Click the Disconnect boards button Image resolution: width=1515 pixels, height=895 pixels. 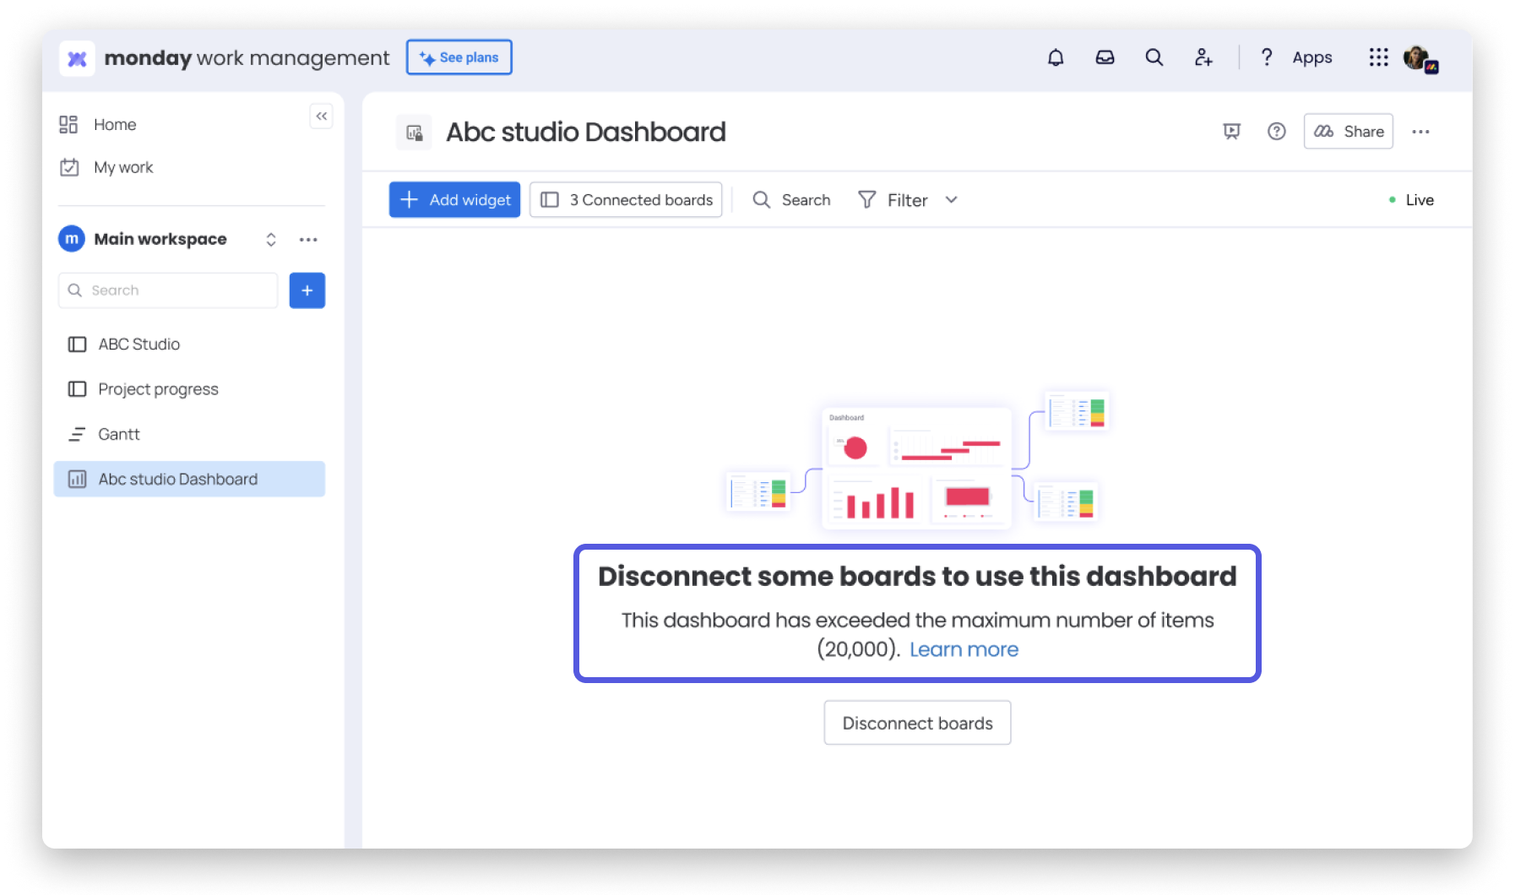tap(918, 724)
